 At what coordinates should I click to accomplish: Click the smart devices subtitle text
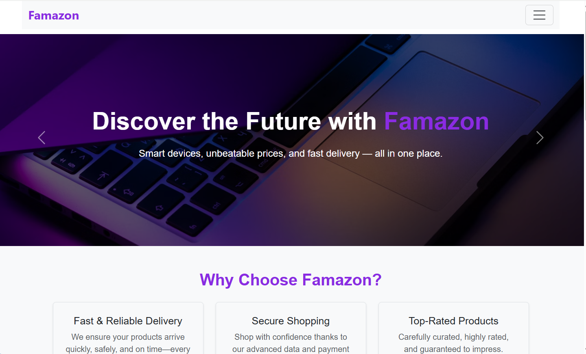pos(291,153)
